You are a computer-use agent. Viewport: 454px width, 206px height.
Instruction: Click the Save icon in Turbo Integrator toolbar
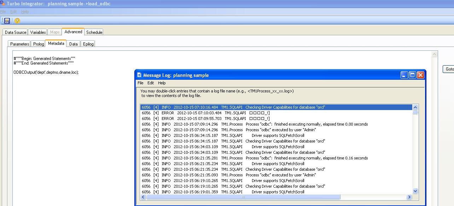(x=7, y=21)
